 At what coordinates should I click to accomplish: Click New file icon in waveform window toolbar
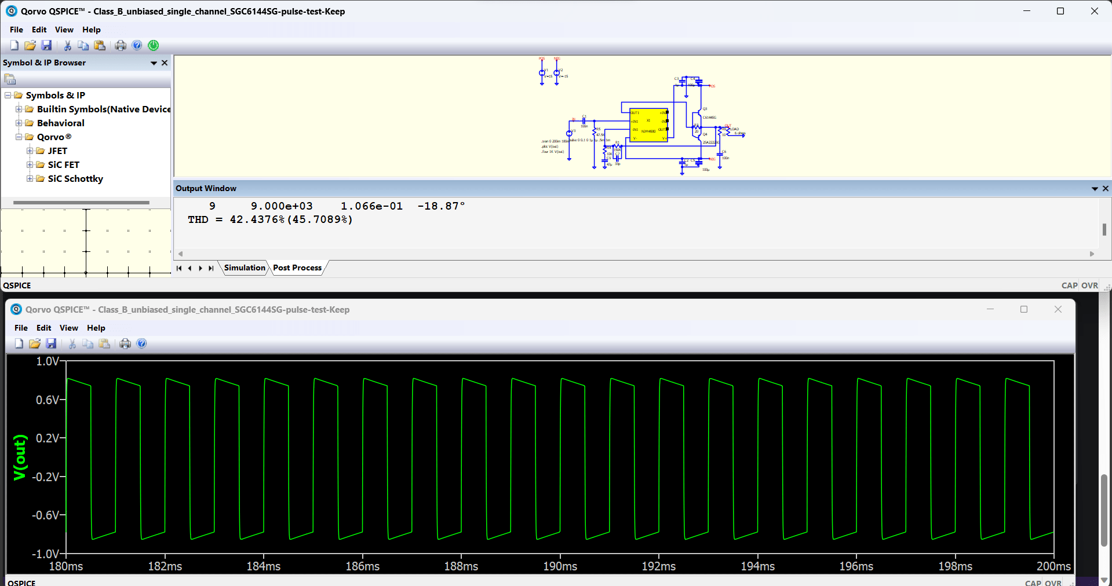click(19, 343)
